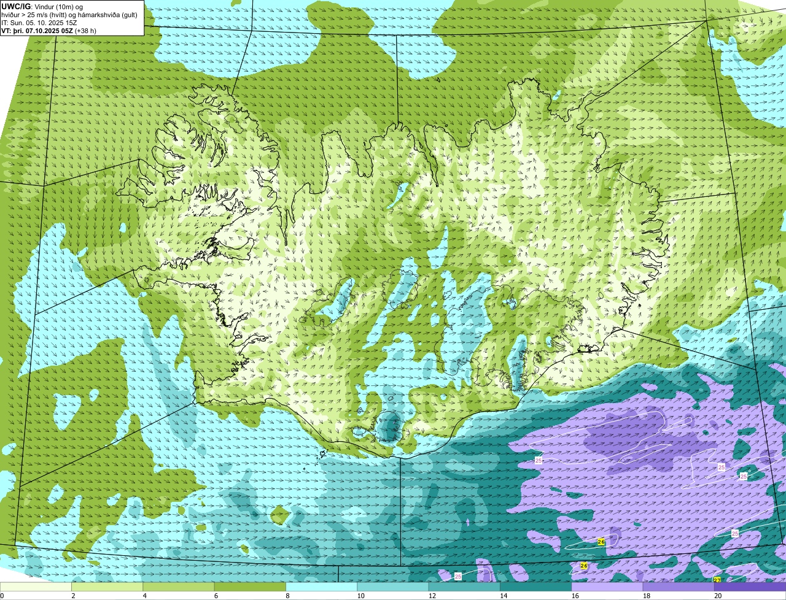The image size is (786, 600).
Task: Click the legend scale value "16"
Action: click(575, 596)
